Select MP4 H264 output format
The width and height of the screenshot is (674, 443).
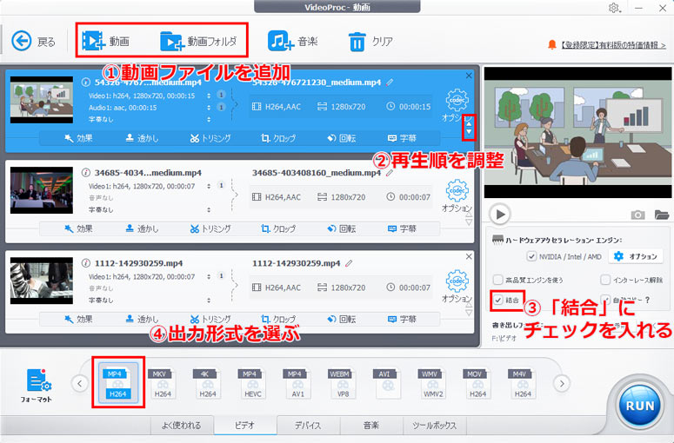(117, 383)
